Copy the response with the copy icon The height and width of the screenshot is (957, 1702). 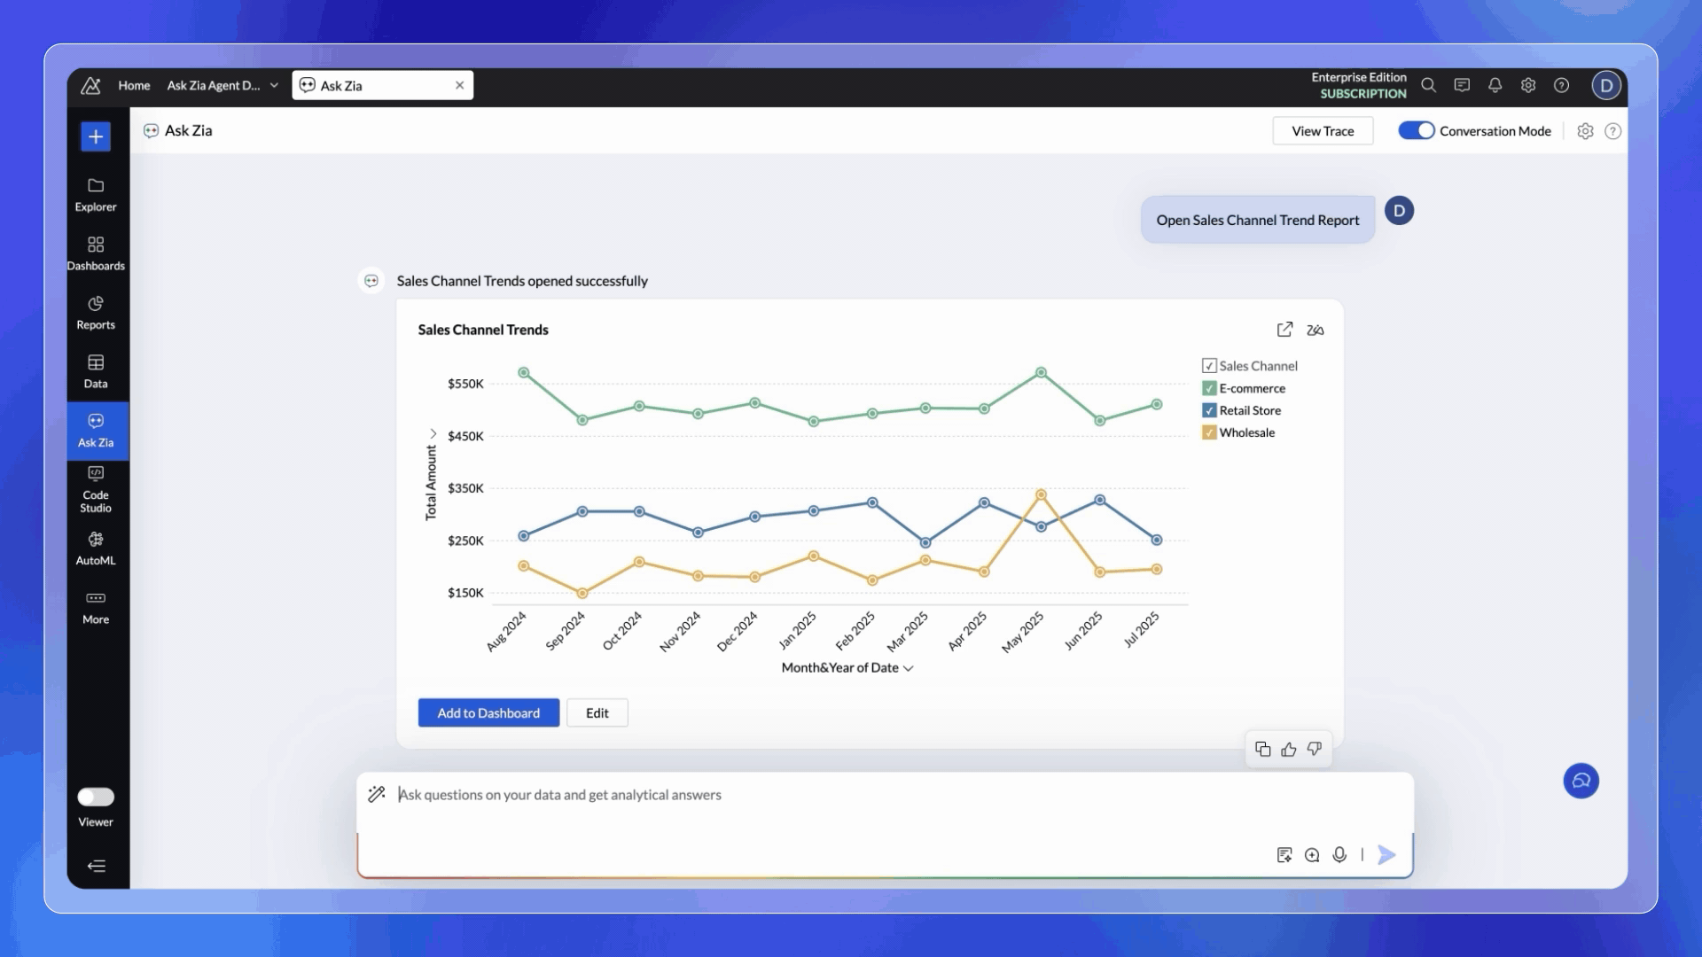point(1263,750)
